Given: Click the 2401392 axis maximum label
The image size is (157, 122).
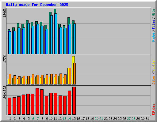Looking at the screenshot, I should coord(5,92).
